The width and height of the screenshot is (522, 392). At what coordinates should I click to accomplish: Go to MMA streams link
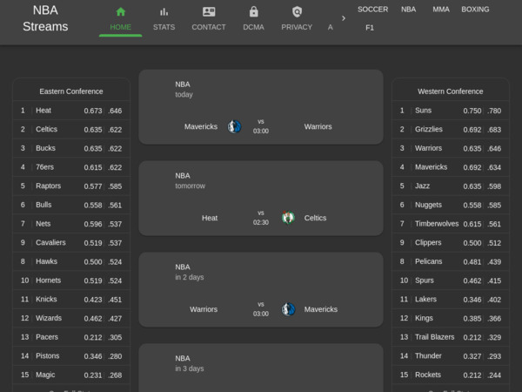(x=441, y=10)
